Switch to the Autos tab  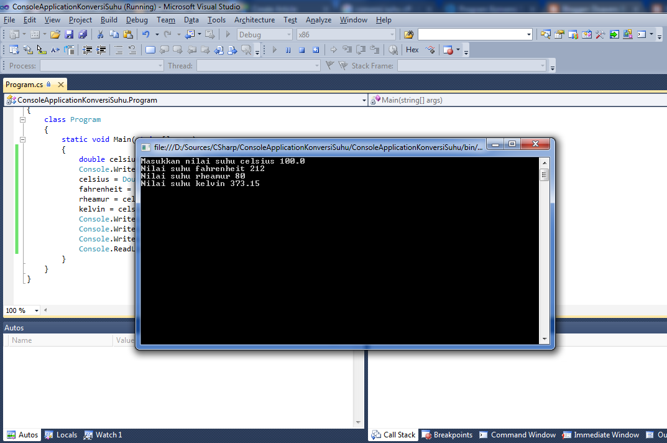click(22, 434)
